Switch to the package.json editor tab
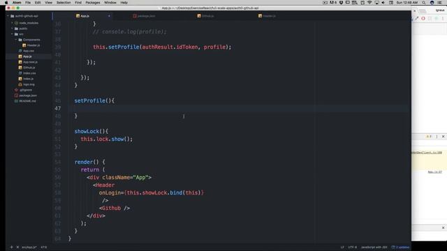 tap(144, 16)
